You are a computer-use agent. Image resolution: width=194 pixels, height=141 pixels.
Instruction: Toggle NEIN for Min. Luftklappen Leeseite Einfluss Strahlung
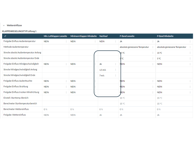tap(46, 87)
